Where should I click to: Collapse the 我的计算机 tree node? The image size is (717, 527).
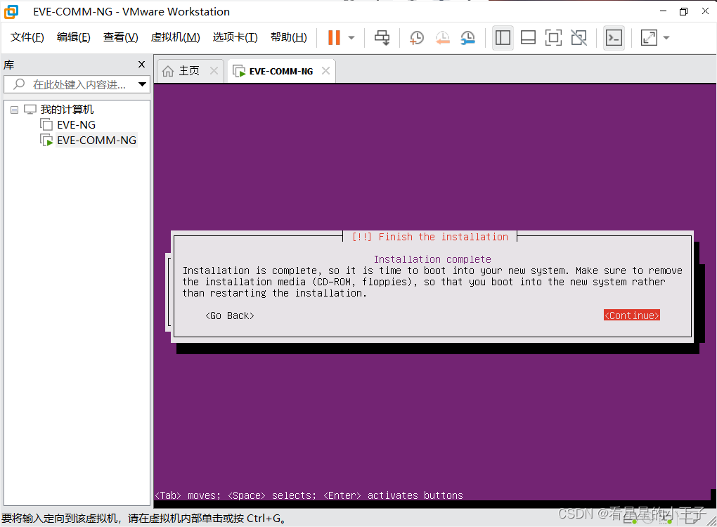point(14,110)
